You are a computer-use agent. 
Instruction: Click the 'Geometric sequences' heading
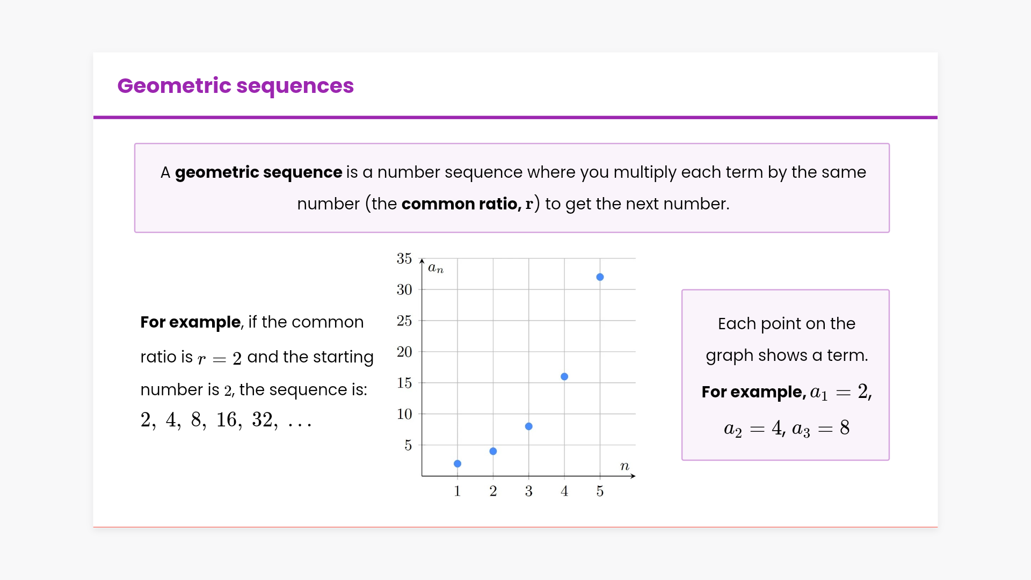pos(235,86)
